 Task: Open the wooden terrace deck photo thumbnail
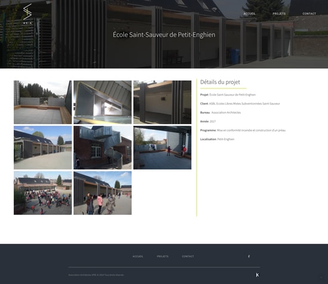pos(43,103)
